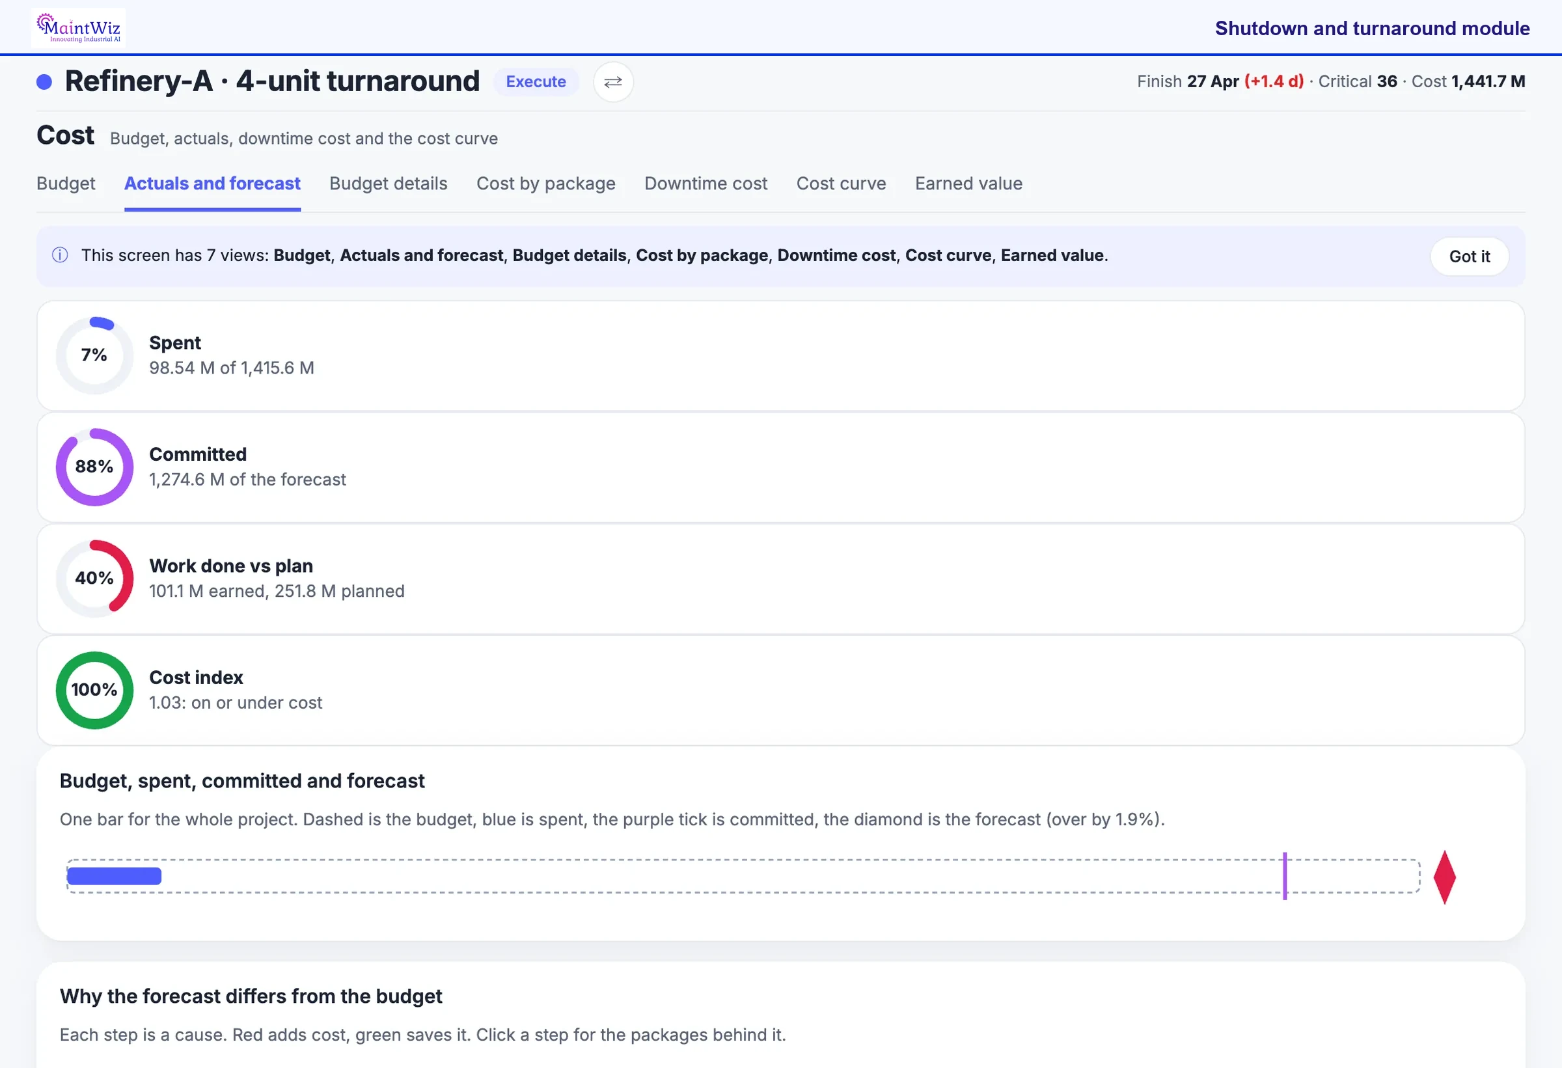Viewport: 1562px width, 1068px height.
Task: Click the 40% Work done donut gauge
Action: 95,579
